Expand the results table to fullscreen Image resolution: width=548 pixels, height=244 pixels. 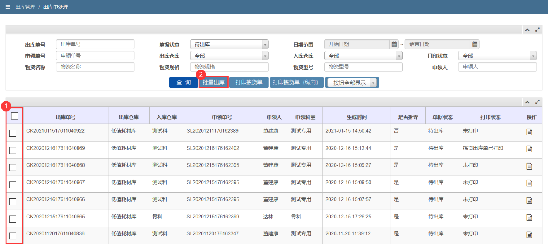(537, 102)
